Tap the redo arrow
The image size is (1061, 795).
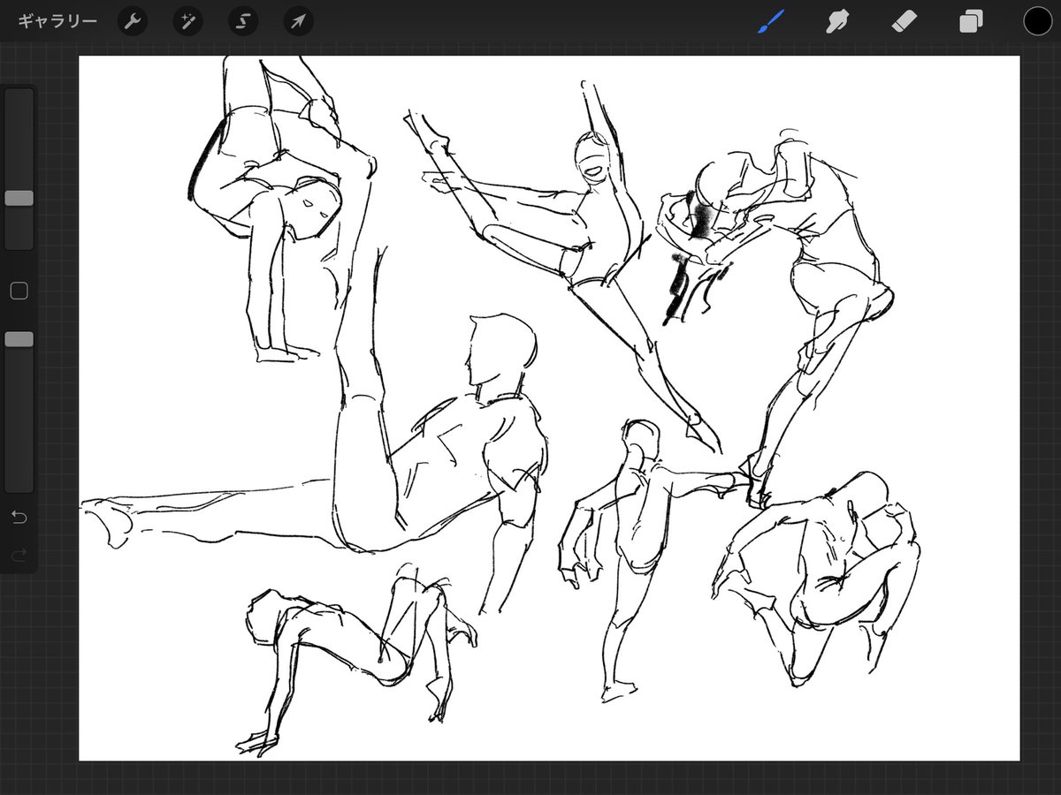click(x=19, y=555)
